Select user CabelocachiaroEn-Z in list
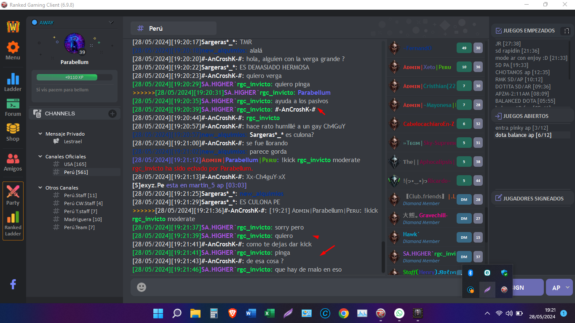The image size is (575, 323). pyautogui.click(x=429, y=124)
